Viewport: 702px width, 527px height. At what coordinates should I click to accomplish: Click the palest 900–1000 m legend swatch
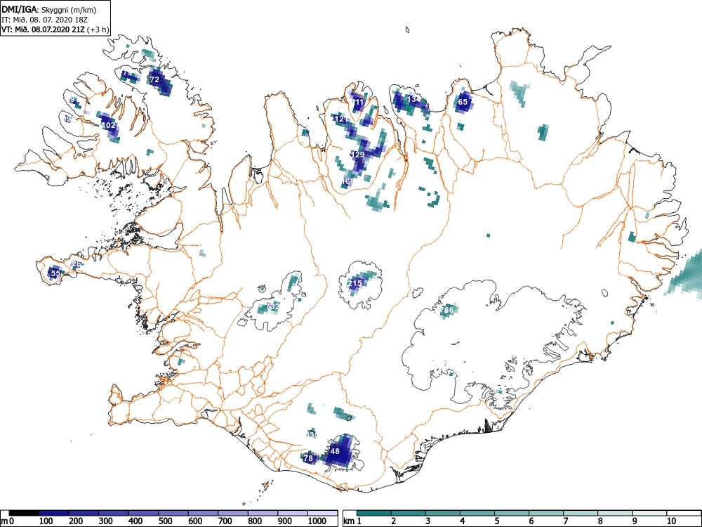[293, 513]
